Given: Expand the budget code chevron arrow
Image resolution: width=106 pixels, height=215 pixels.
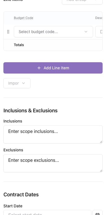Looking at the screenshot, I should (x=86, y=32).
